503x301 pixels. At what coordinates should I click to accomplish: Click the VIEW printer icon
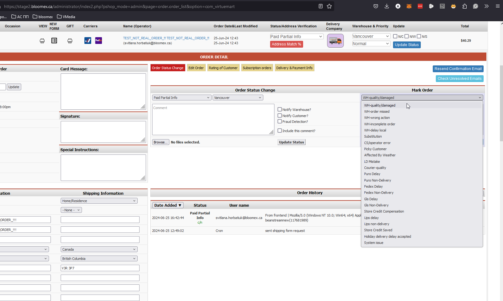[x=42, y=41]
